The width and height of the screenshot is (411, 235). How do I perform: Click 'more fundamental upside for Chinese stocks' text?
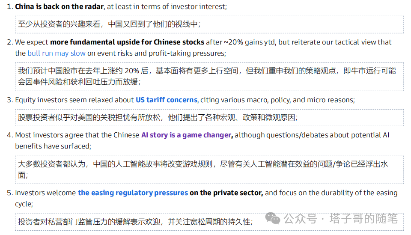coord(127,42)
